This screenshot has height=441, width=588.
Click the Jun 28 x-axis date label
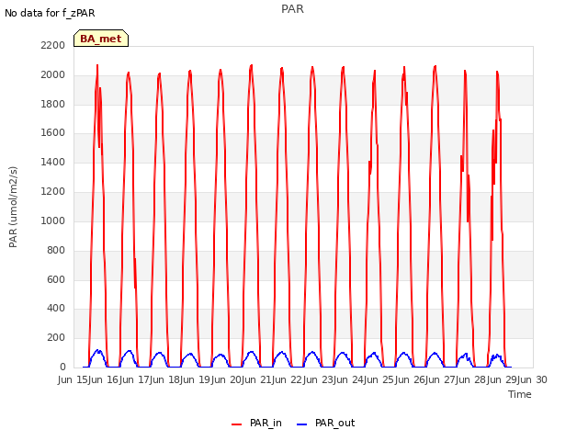pos(472,379)
